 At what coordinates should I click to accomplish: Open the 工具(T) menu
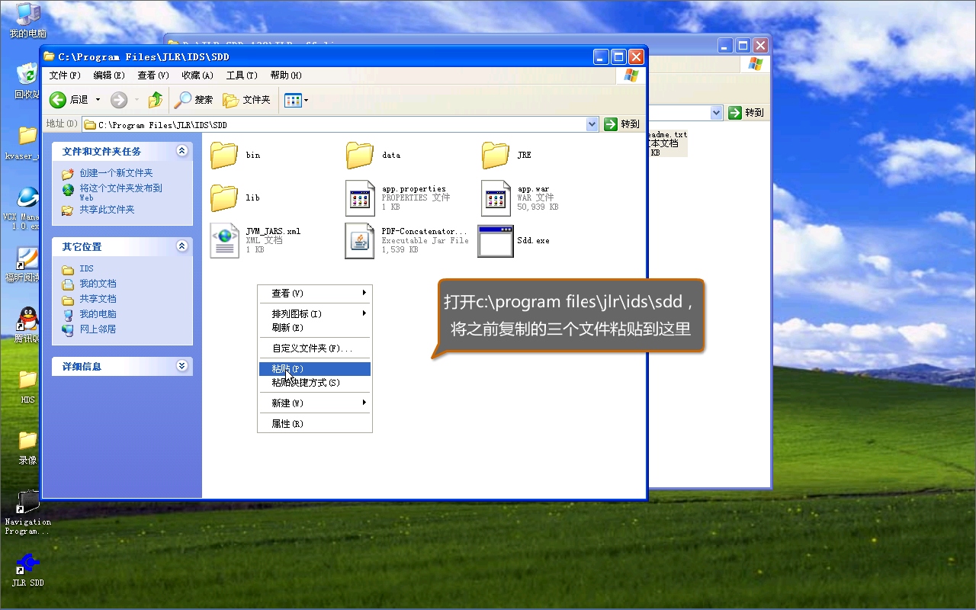[242, 75]
